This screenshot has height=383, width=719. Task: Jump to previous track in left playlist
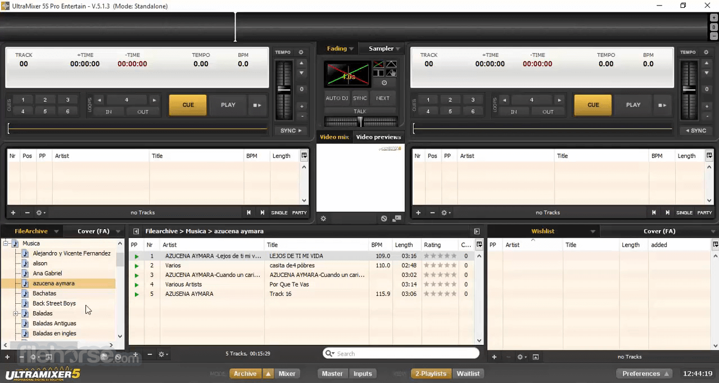(248, 213)
